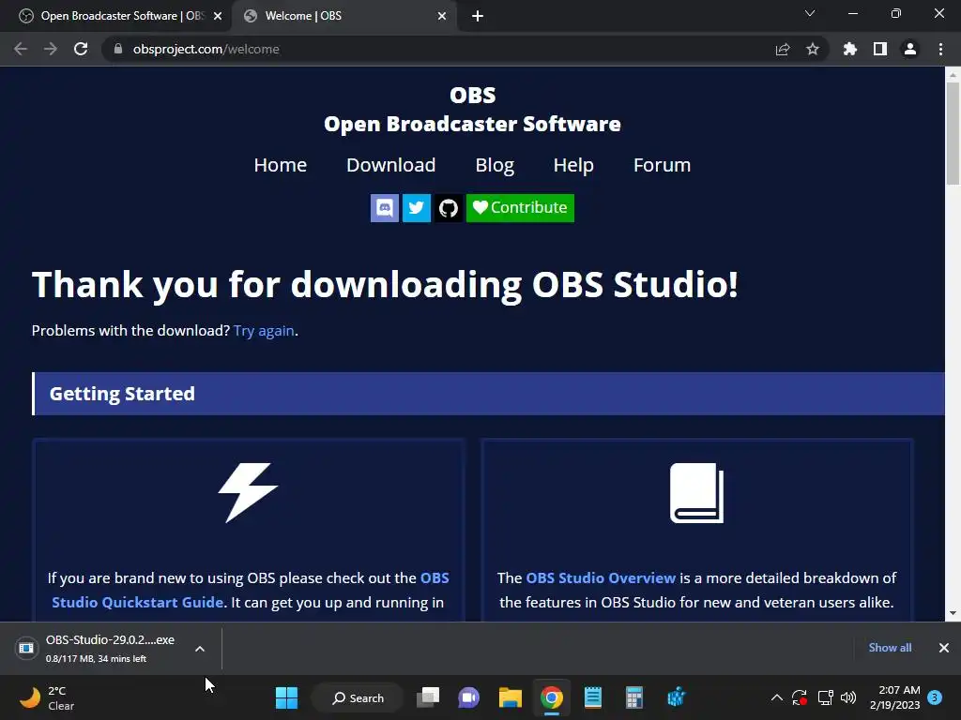Open Task View on the taskbar
This screenshot has height=720, width=961.
tap(428, 697)
